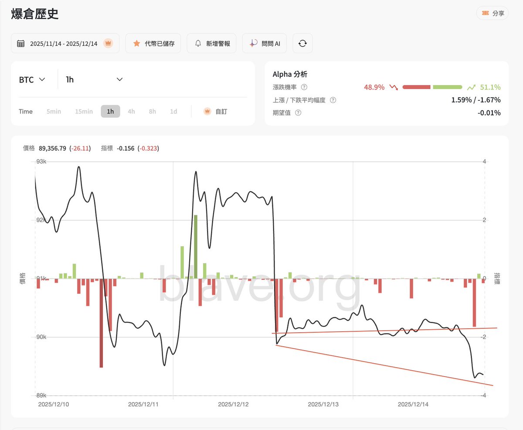The width and height of the screenshot is (523, 430).
Task: Click help icon next to 上漲 / 下跌平均幅度
Action: (333, 100)
